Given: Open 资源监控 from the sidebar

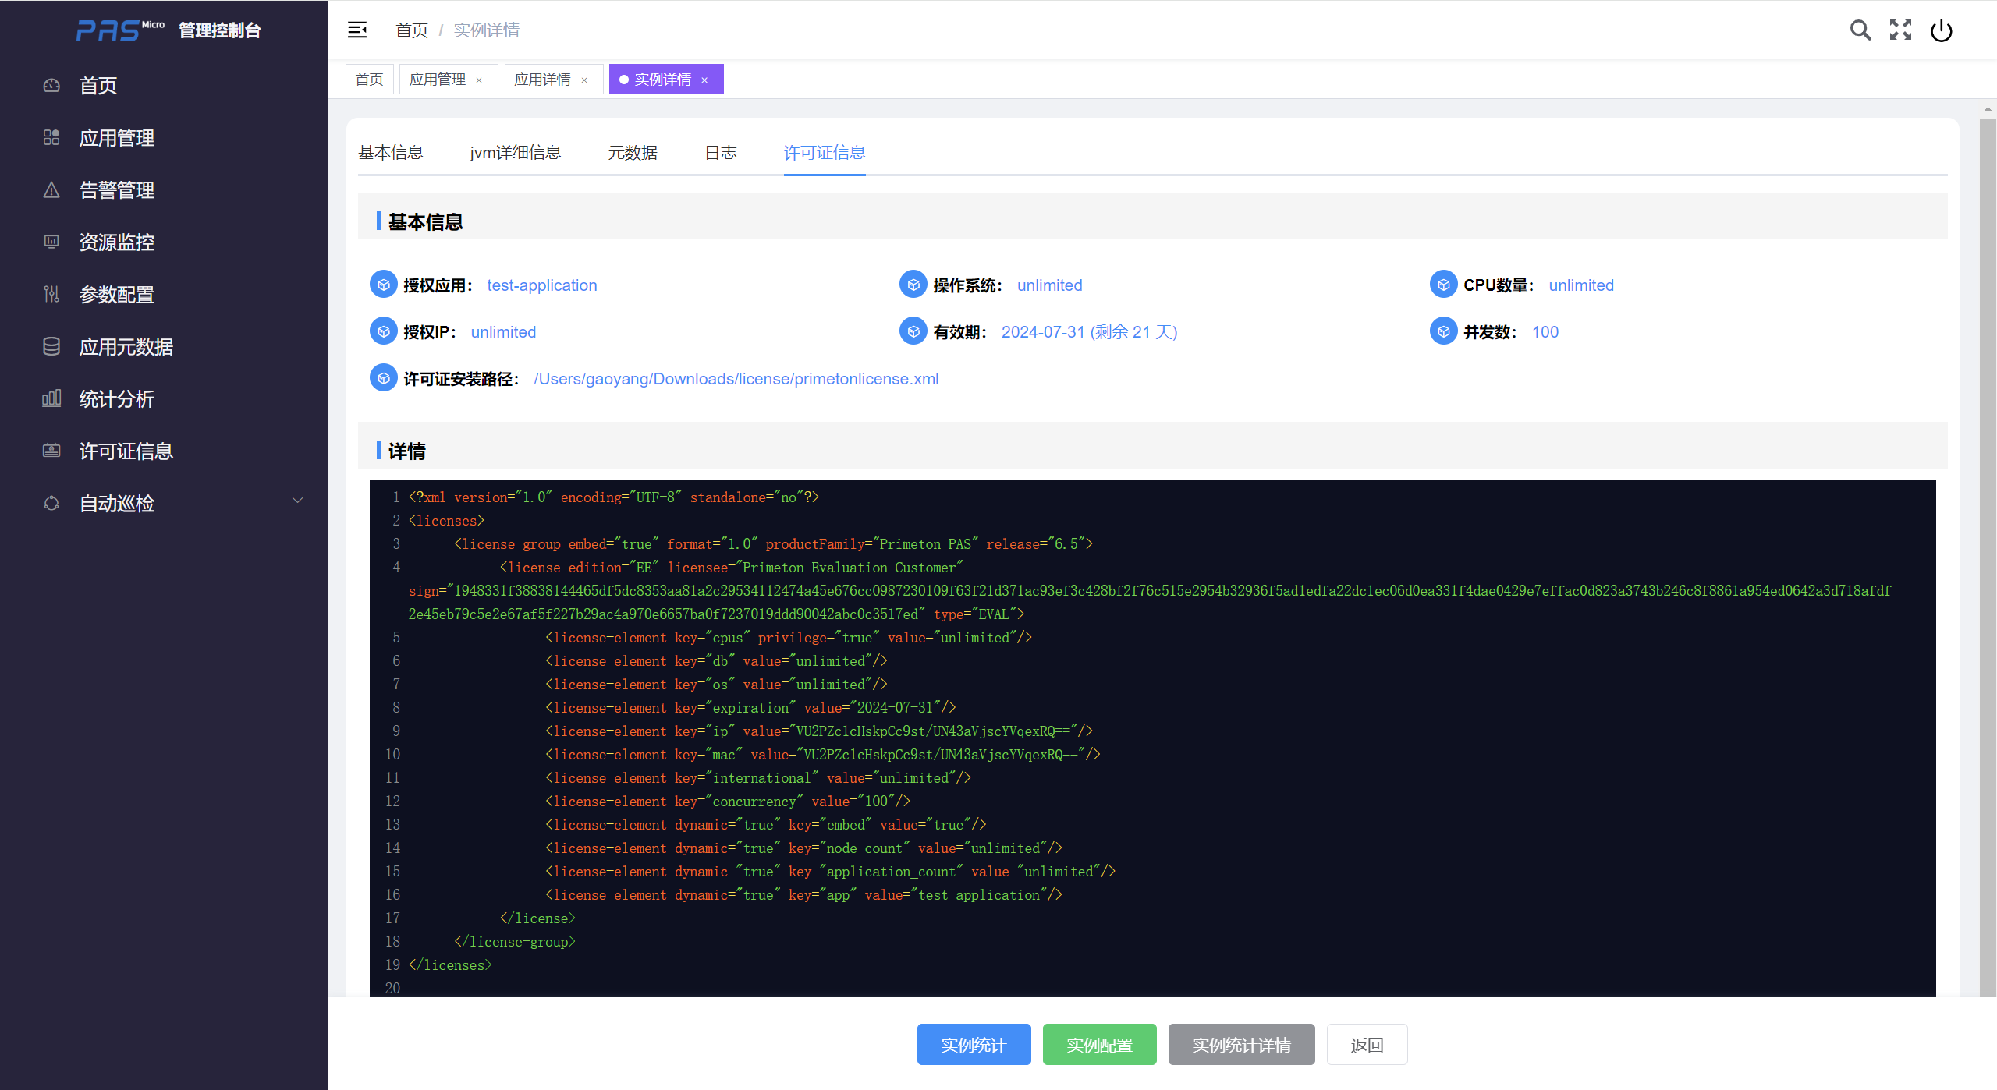Looking at the screenshot, I should point(117,242).
